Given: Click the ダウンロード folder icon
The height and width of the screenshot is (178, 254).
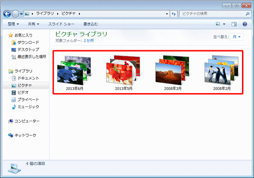Looking at the screenshot, I should (x=13, y=42).
